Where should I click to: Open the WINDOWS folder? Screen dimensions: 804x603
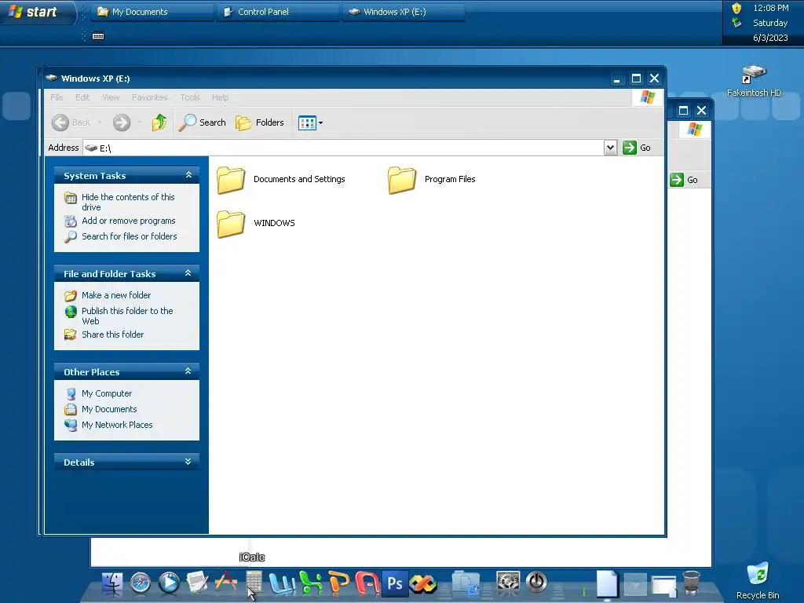click(x=256, y=224)
